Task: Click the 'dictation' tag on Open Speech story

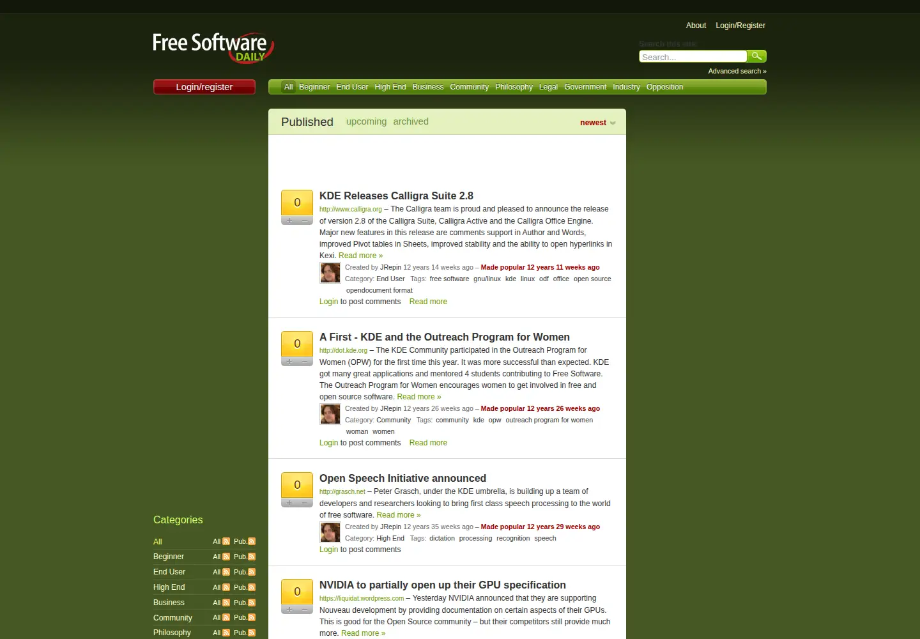Action: click(x=442, y=538)
